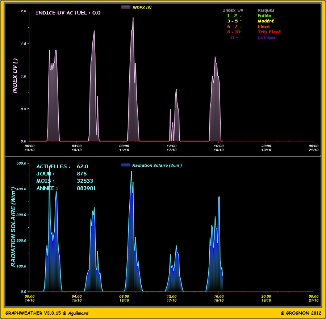Select the INDICE UV ACTUEL reading

tap(68, 13)
